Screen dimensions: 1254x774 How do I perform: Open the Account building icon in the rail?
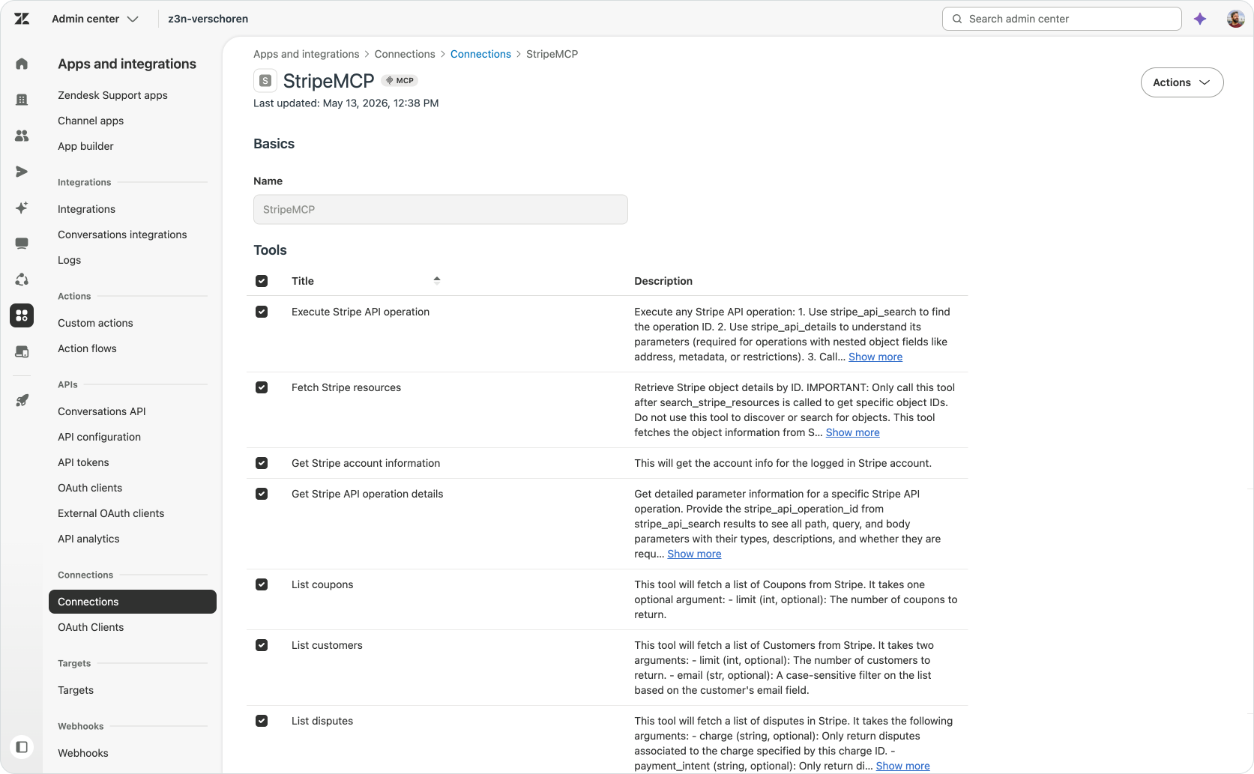(x=22, y=100)
